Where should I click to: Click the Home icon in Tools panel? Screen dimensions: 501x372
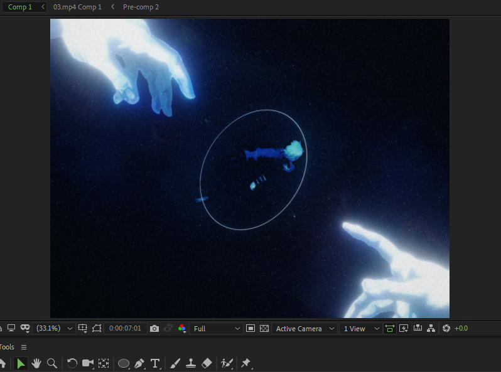3,363
